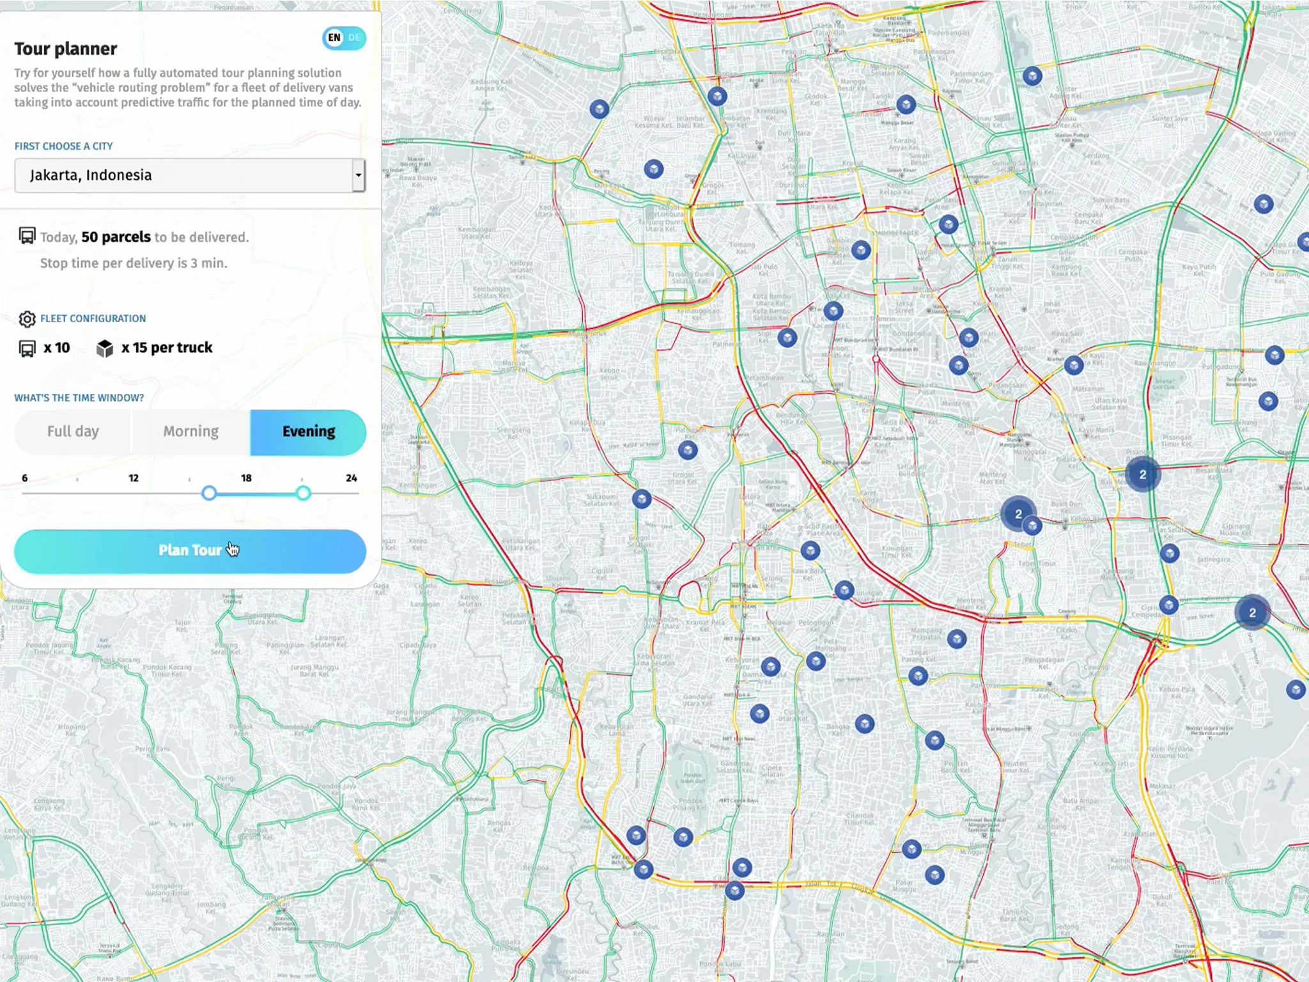Select the parcel marker near Kebayoran Baru

tap(770, 667)
